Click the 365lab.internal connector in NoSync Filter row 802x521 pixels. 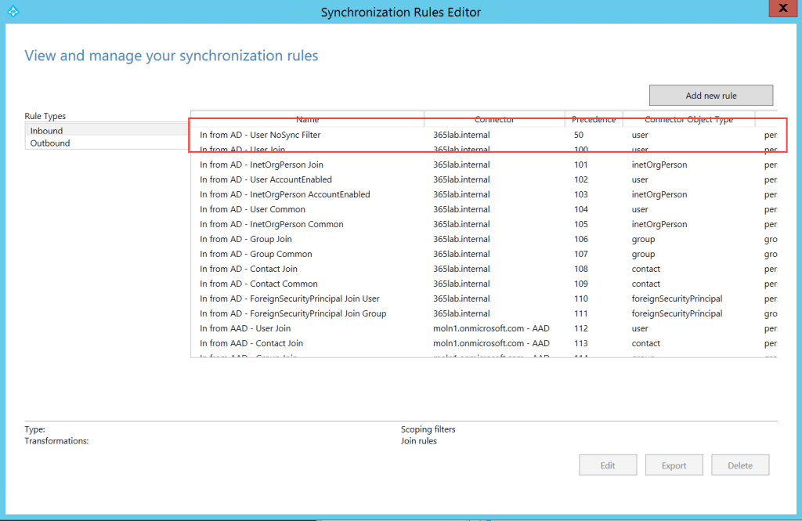pos(461,135)
